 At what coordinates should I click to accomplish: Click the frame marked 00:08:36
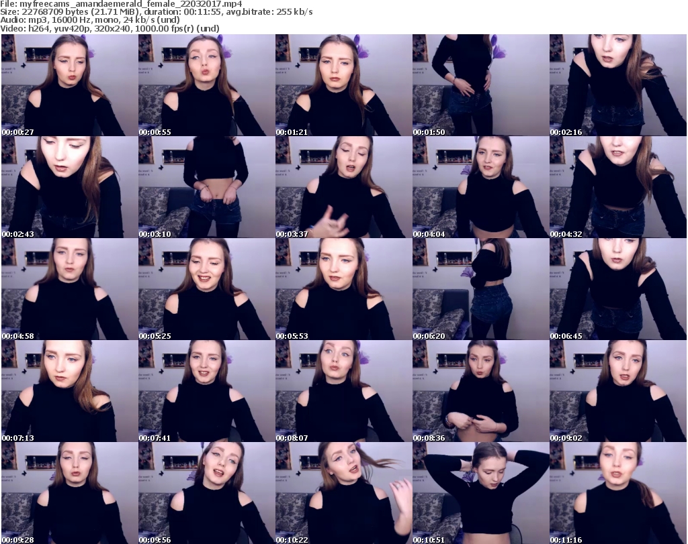click(480, 391)
